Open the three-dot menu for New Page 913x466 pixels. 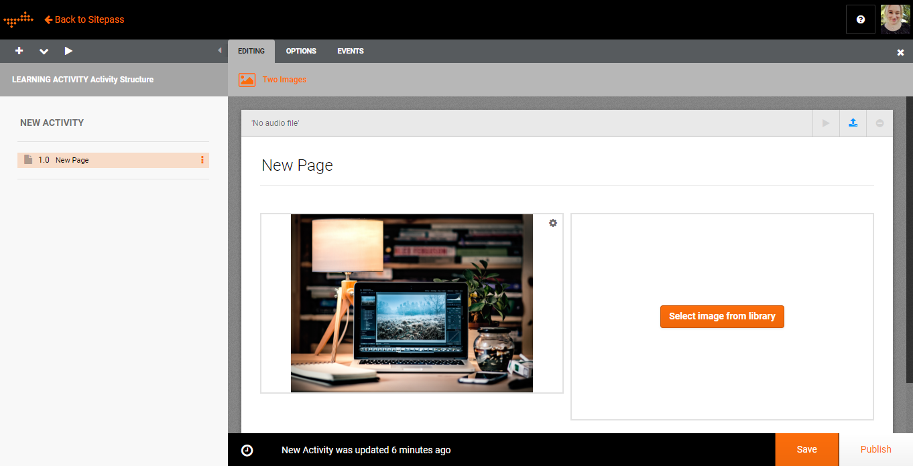tap(202, 160)
